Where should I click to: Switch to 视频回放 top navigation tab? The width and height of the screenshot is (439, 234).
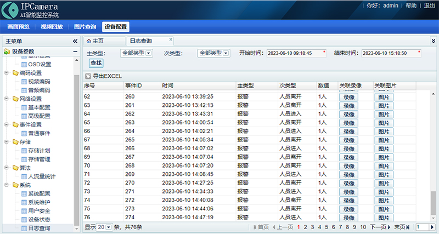52,26
